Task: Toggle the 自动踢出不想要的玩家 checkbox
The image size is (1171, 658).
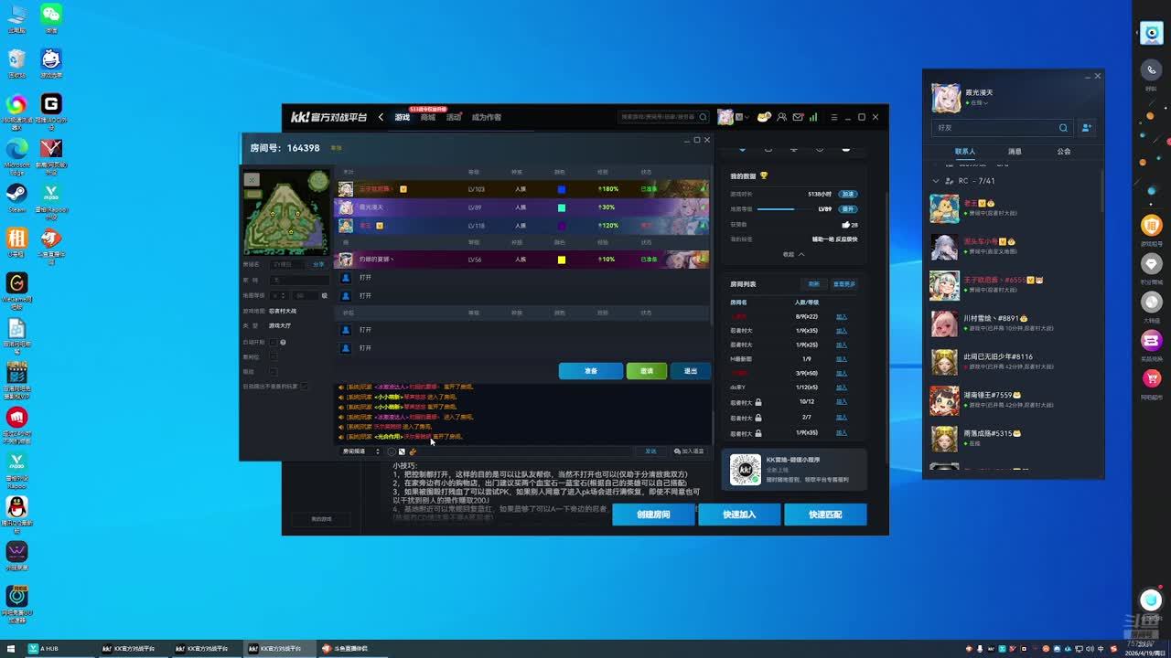Action: tap(305, 387)
